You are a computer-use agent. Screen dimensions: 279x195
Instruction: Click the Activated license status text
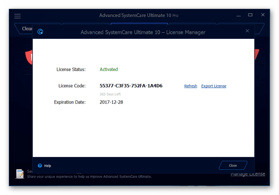[x=109, y=69]
